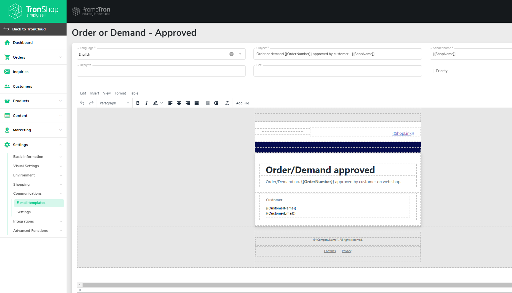Select E-mail templates menu item
The width and height of the screenshot is (512, 293).
(39, 203)
